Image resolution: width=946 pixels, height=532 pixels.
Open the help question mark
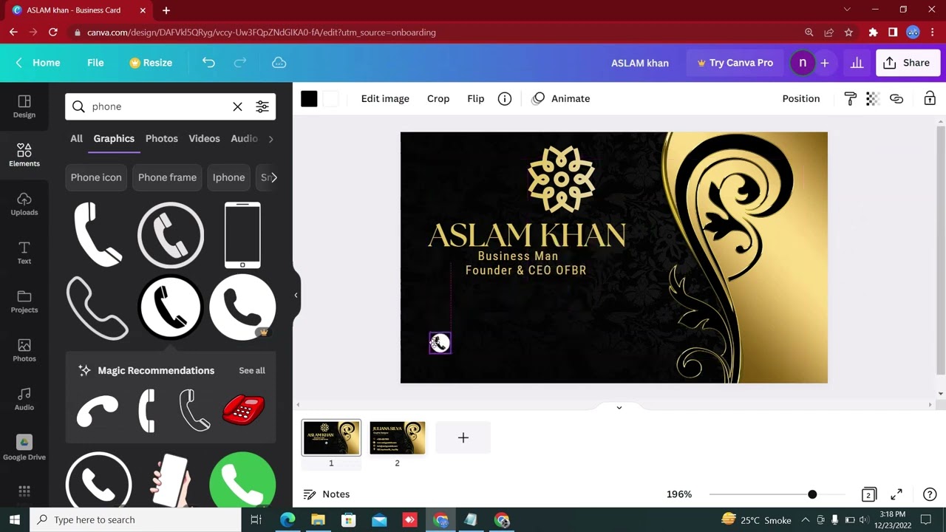coord(930,494)
